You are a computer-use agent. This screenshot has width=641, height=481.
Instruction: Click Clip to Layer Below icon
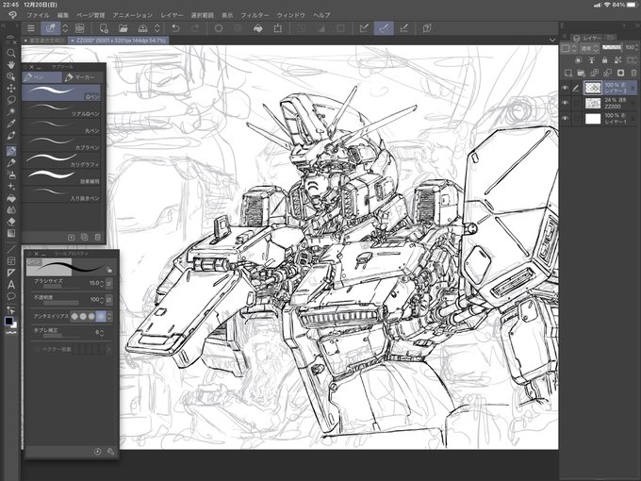pyautogui.click(x=578, y=60)
